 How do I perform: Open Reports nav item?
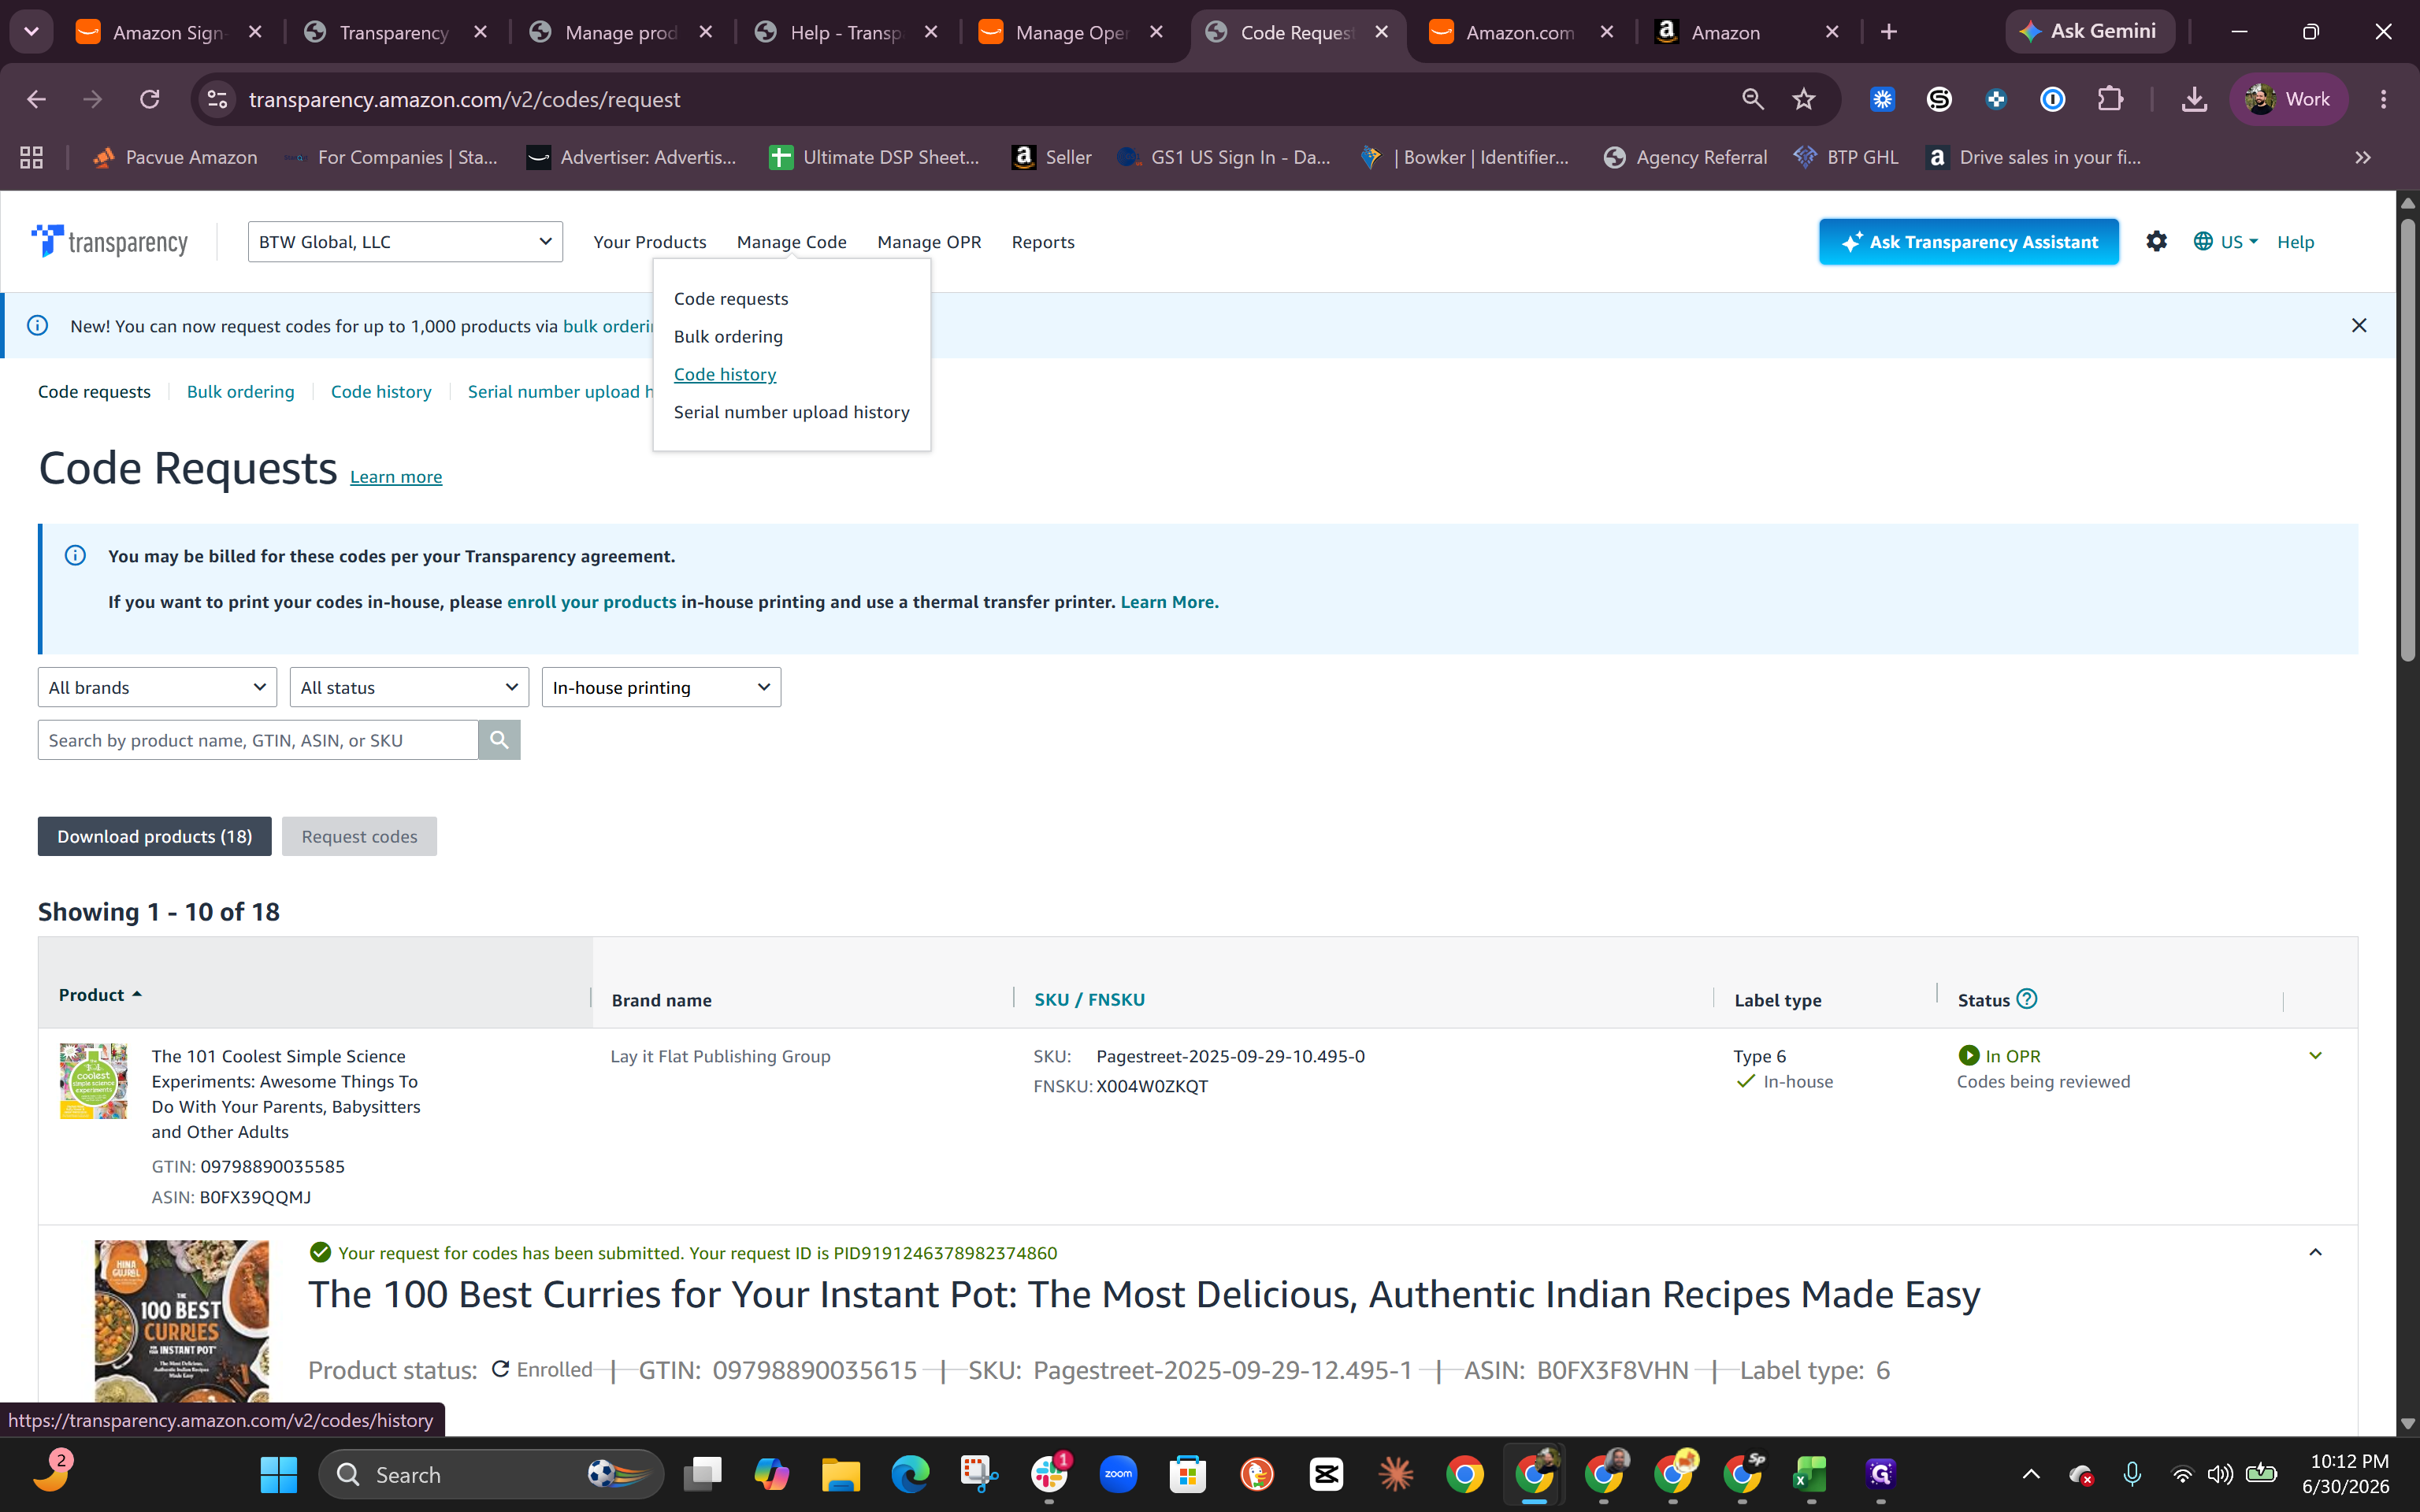pos(1043,241)
